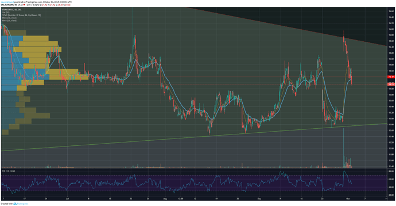The height and width of the screenshot is (206, 396).
Task: Click the red current price label on price axis
Action: pos(391,84)
